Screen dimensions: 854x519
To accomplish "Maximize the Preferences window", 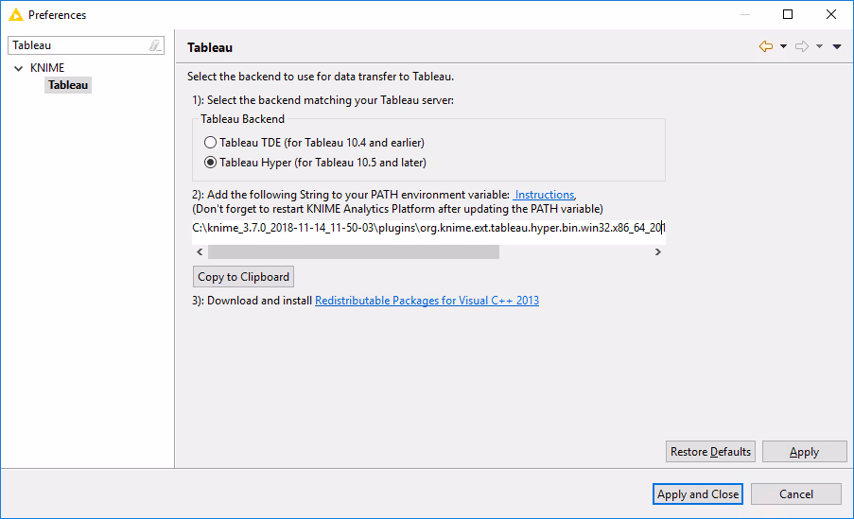I will (788, 14).
